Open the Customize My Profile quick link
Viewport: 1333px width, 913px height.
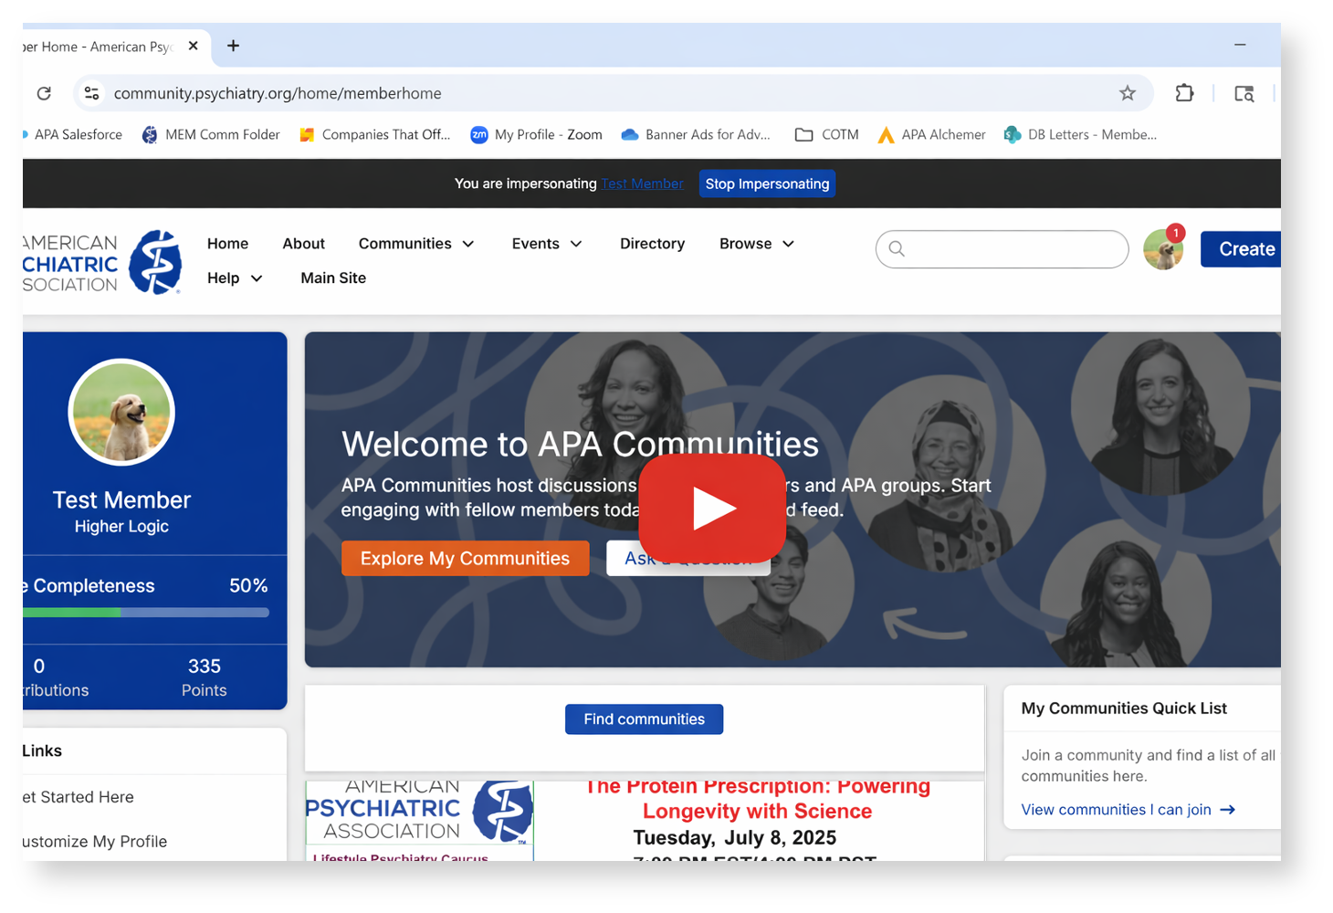pyautogui.click(x=95, y=842)
